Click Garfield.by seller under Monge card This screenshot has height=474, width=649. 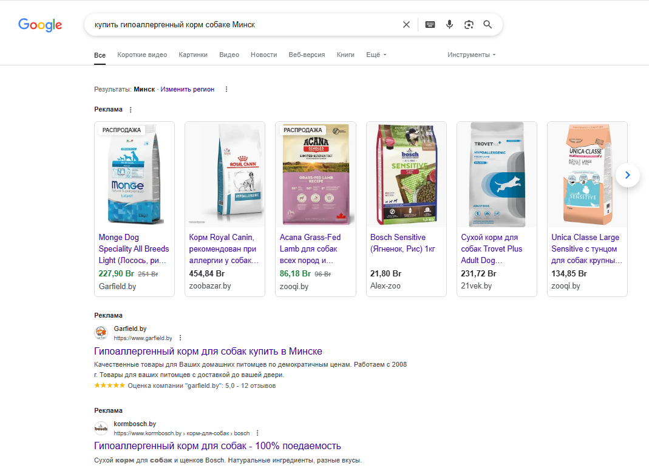point(118,286)
